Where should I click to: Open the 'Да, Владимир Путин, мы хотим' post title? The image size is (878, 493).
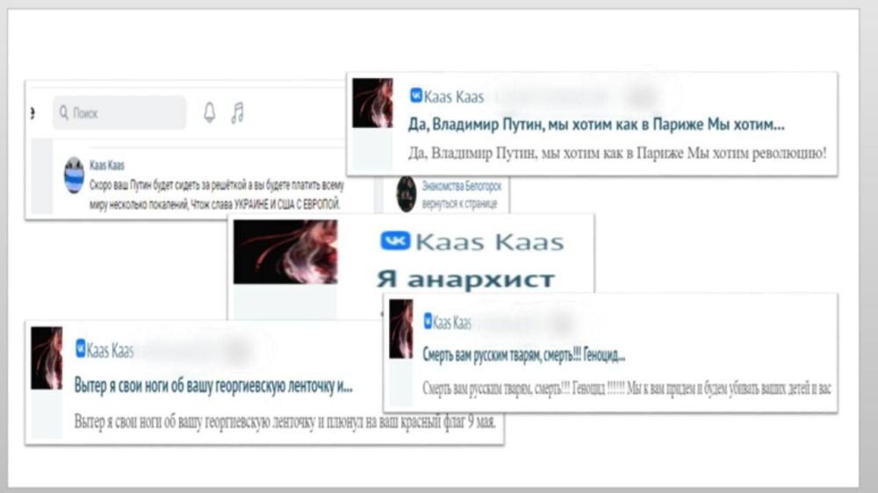click(x=596, y=124)
